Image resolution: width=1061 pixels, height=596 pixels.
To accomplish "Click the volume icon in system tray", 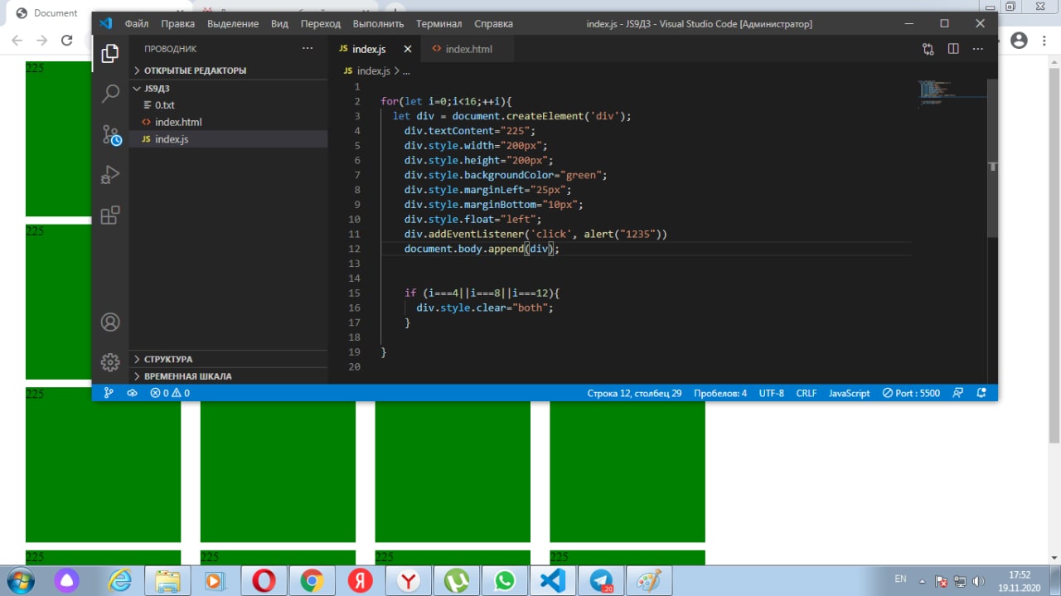I will point(978,581).
